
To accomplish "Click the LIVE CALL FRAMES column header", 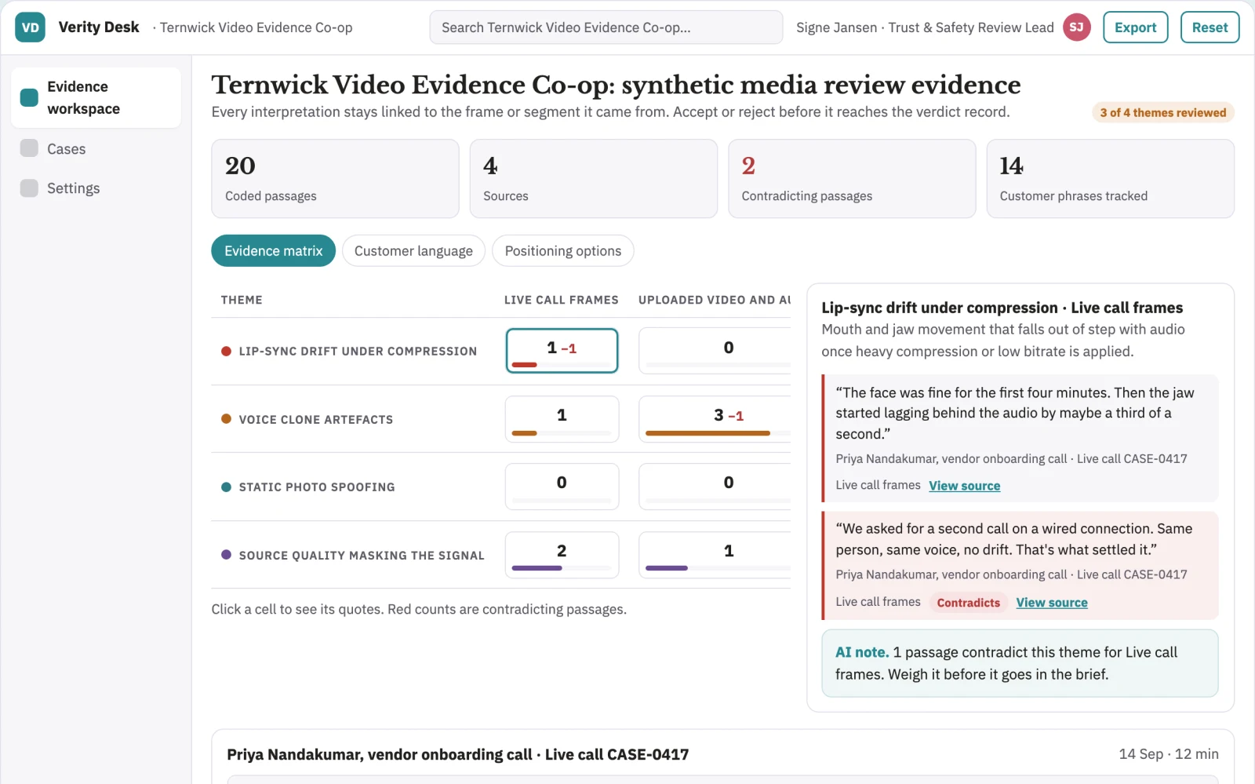I will click(x=561, y=300).
